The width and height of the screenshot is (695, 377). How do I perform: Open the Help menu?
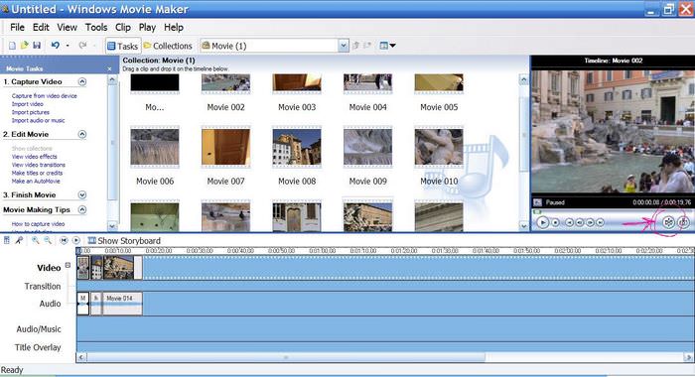coord(174,28)
